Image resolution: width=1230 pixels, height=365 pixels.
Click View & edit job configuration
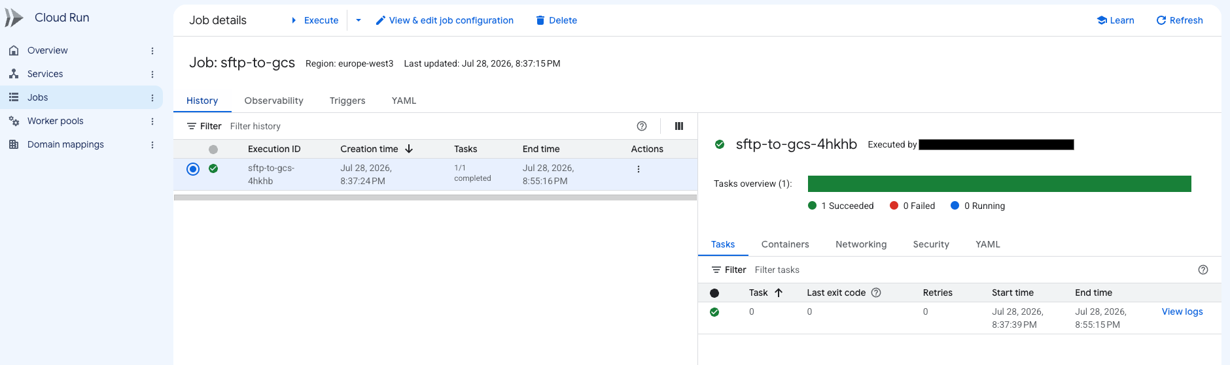click(445, 20)
